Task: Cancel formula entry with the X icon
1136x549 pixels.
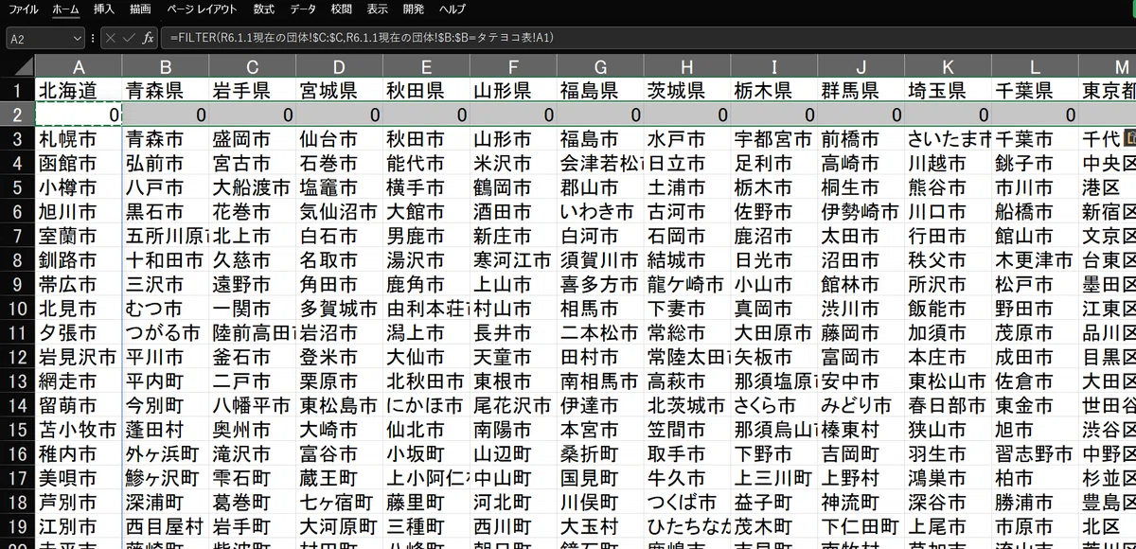Action: click(110, 38)
